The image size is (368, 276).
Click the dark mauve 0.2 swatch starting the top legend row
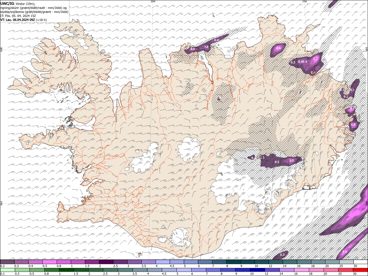tap(7, 262)
